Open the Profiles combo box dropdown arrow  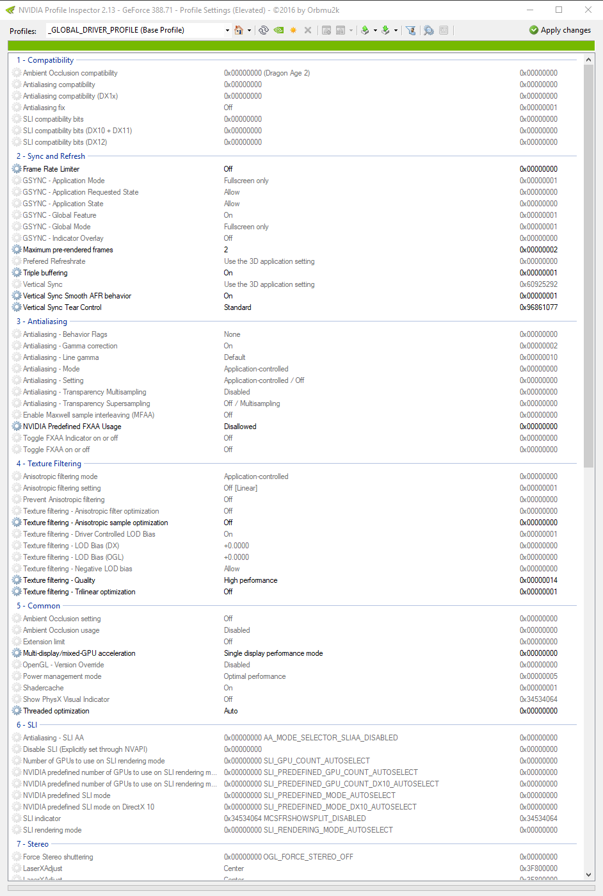pyautogui.click(x=227, y=30)
